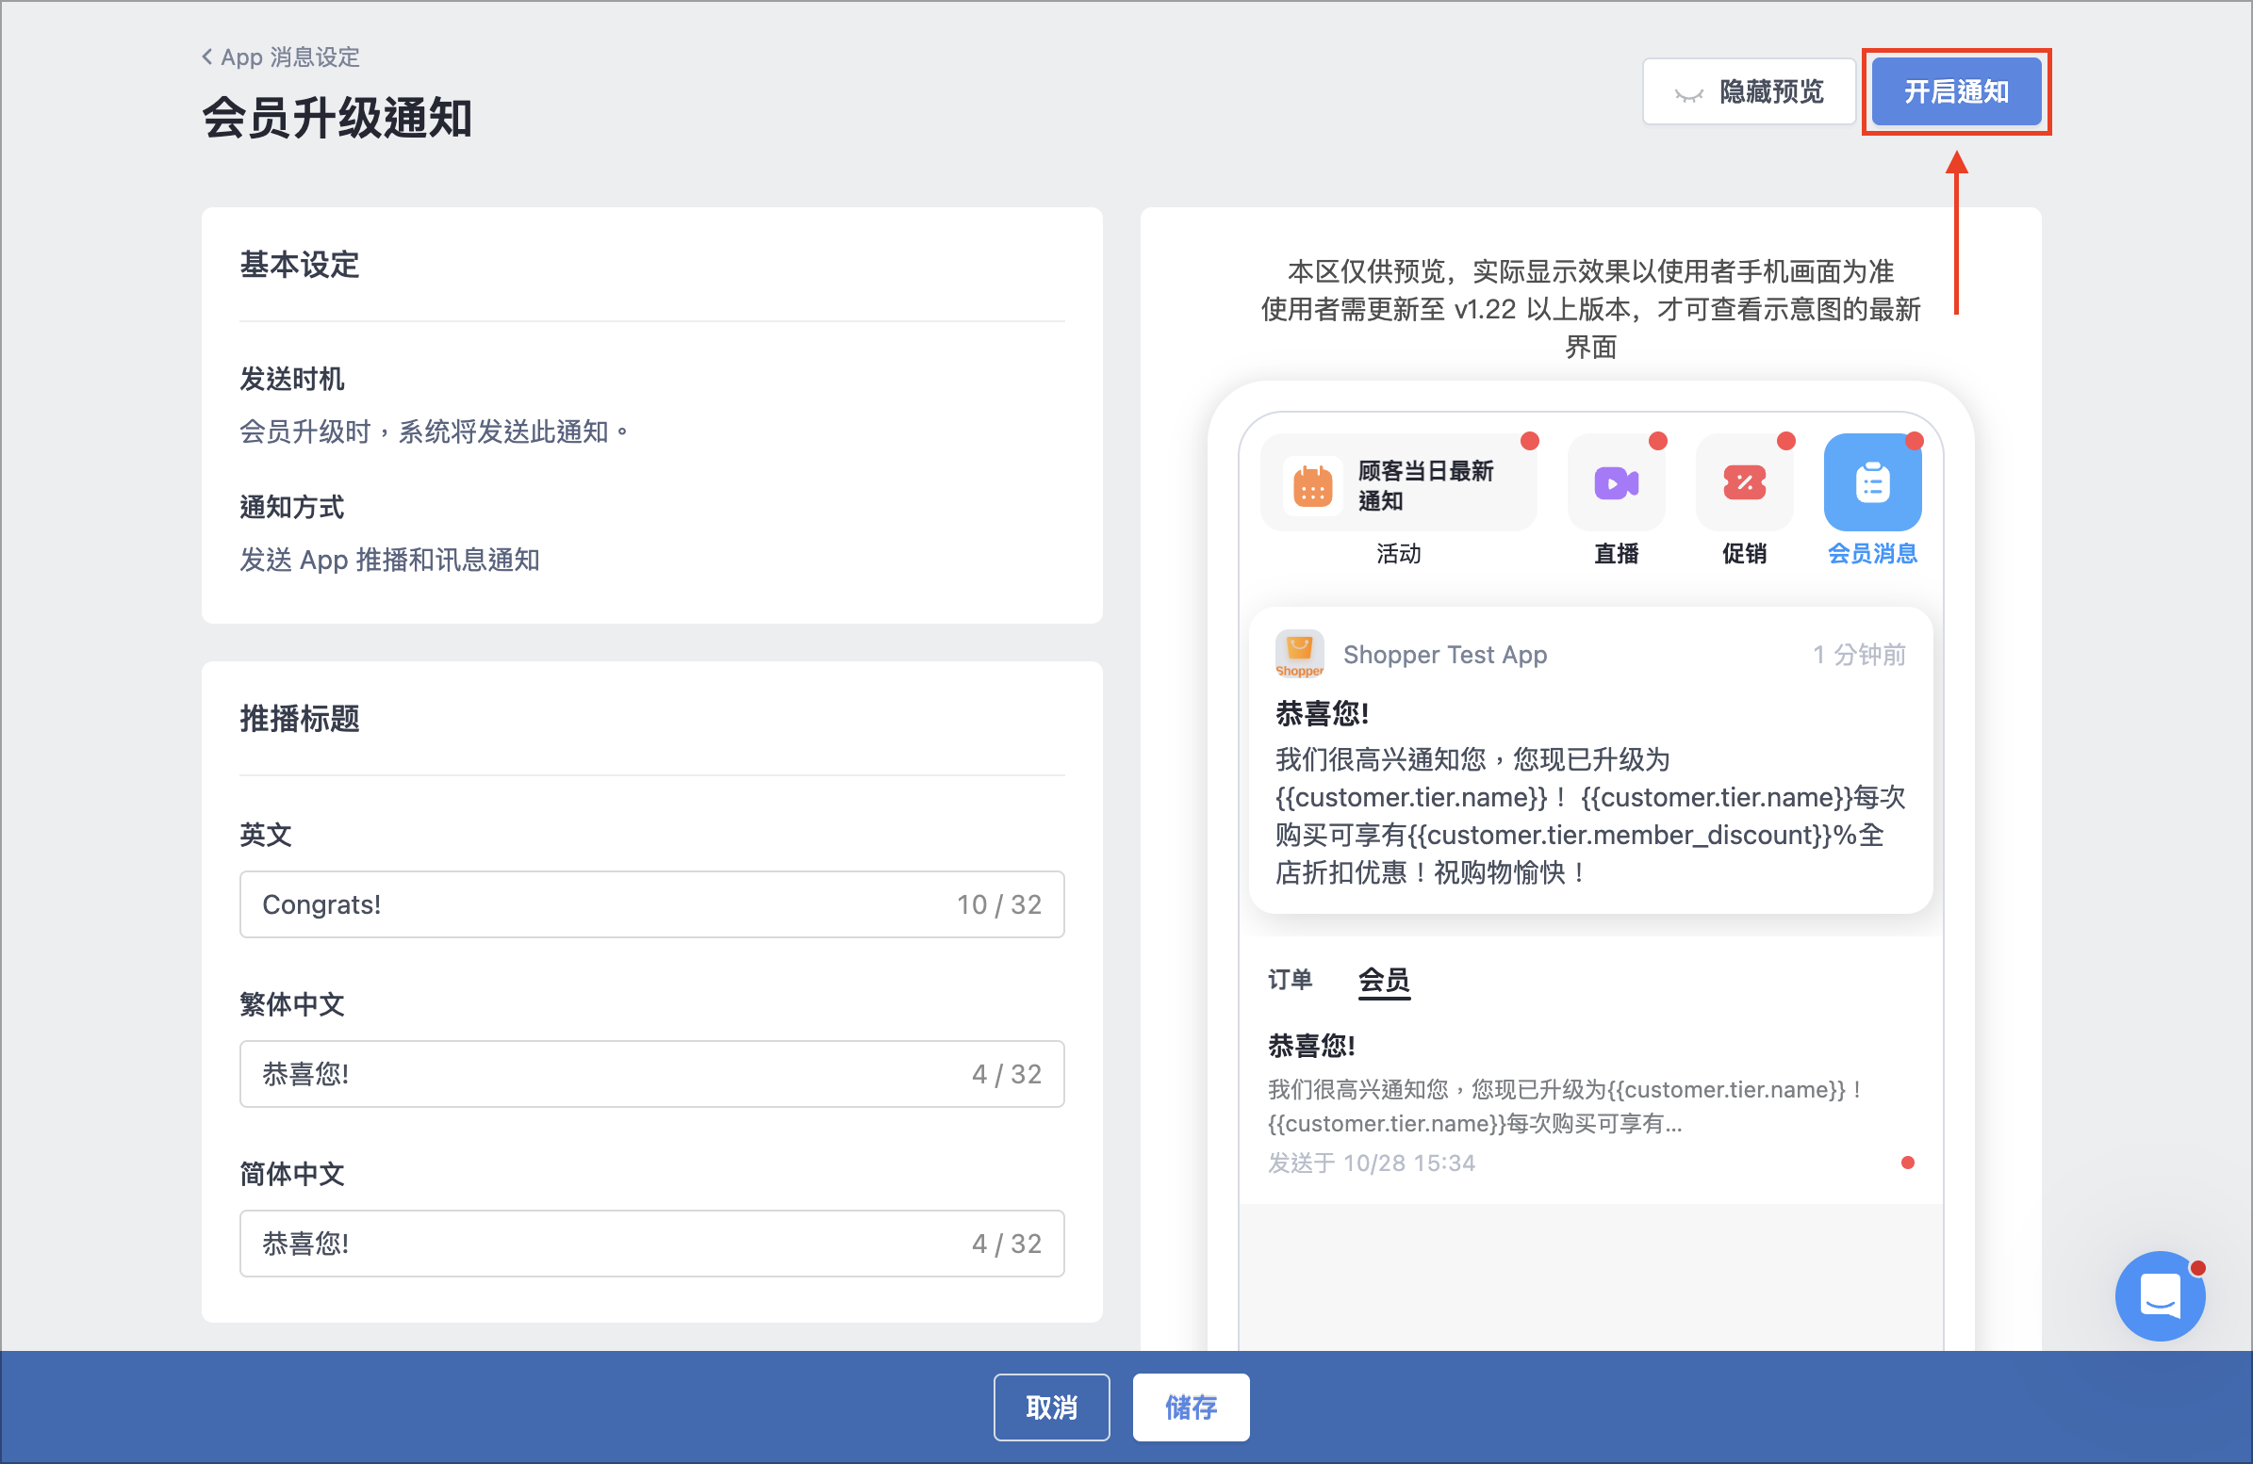Viewport: 2253px width, 1464px height.
Task: Select the 会员消息 label in preview
Action: (x=1871, y=554)
